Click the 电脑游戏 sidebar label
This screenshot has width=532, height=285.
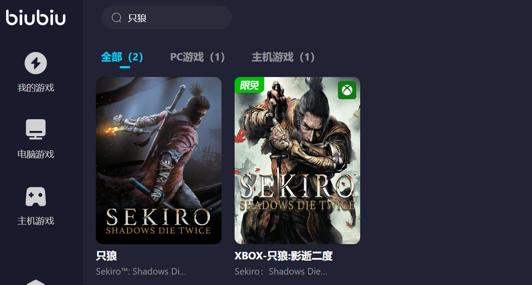[x=36, y=154]
